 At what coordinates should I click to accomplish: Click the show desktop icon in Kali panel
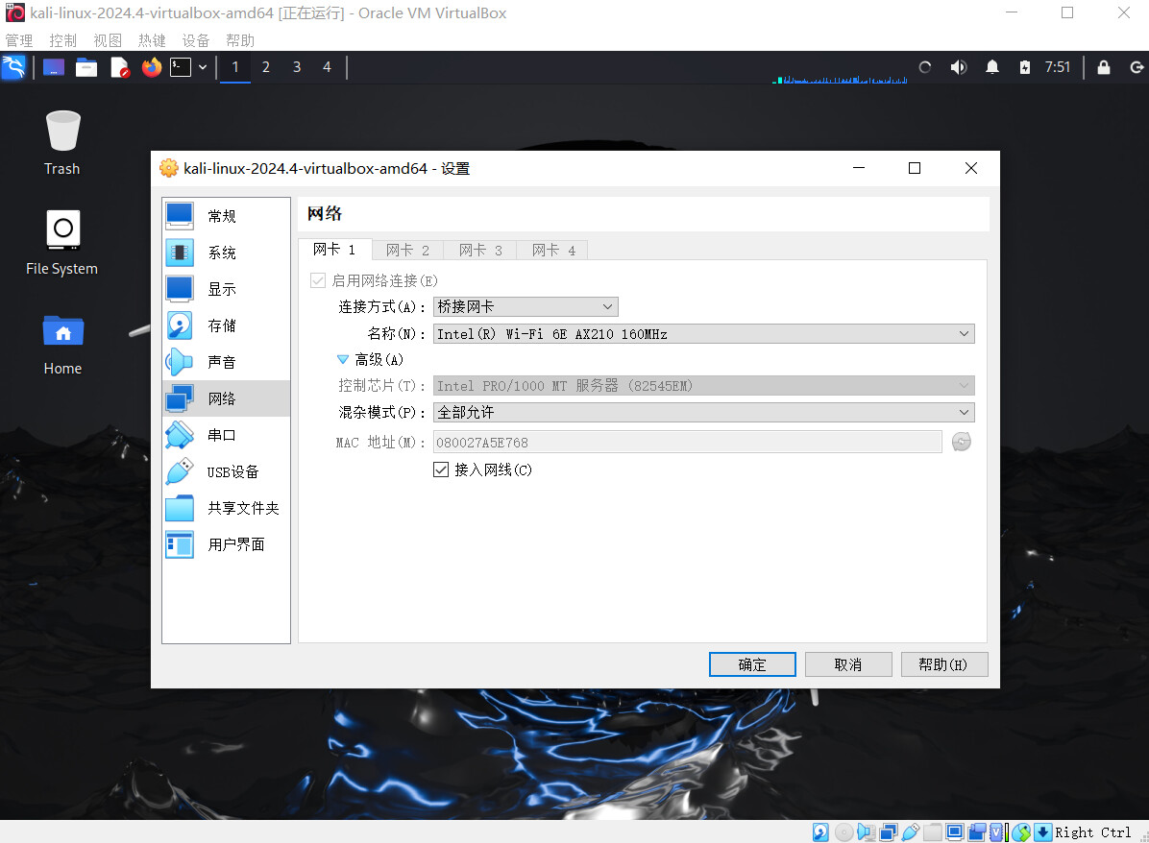coord(54,67)
